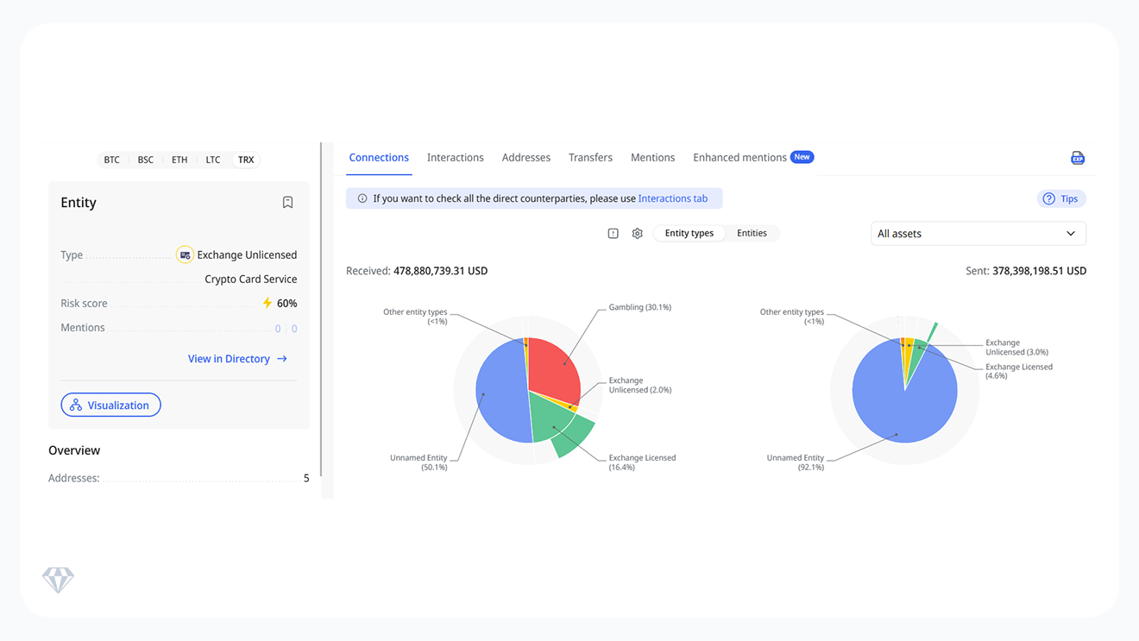Screen dimensions: 1139x641
Task: Open the Enhanced mentions tab
Action: click(x=739, y=157)
